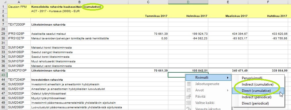Select the column B header
The image size is (291, 110).
tap(80, 2)
